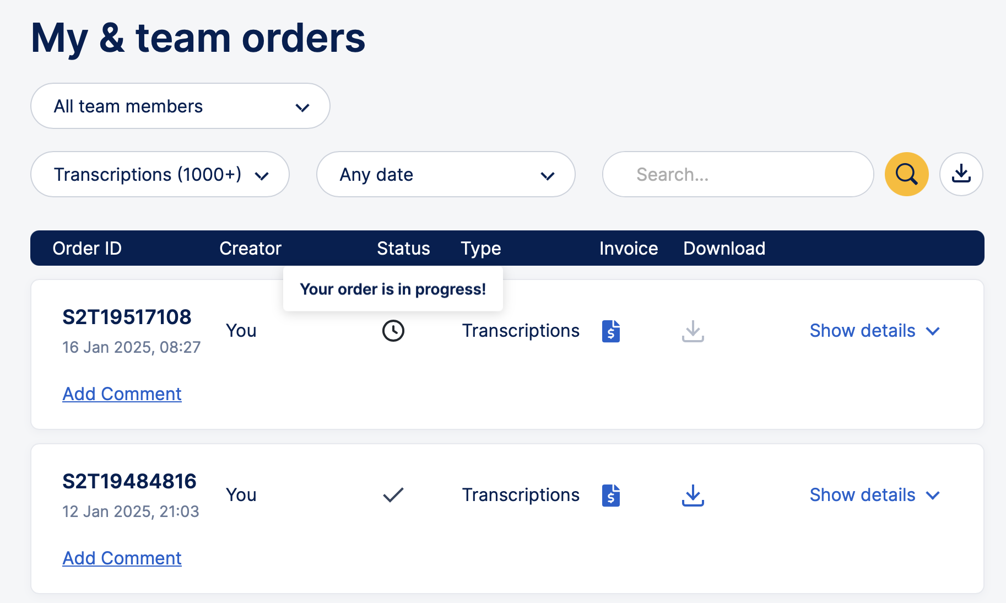Click into the search text field
Image resolution: width=1006 pixels, height=603 pixels.
[x=737, y=174]
